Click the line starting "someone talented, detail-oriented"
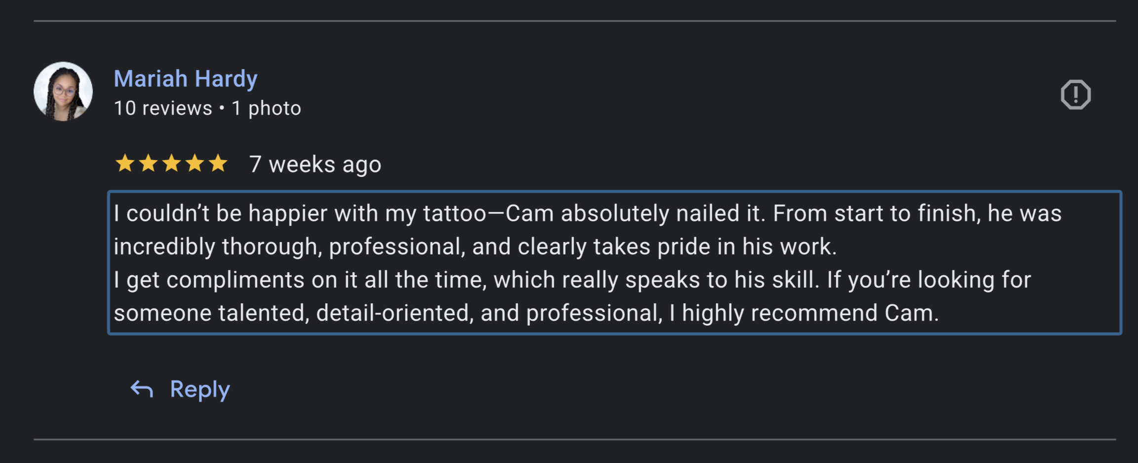The height and width of the screenshot is (463, 1138). pos(527,313)
